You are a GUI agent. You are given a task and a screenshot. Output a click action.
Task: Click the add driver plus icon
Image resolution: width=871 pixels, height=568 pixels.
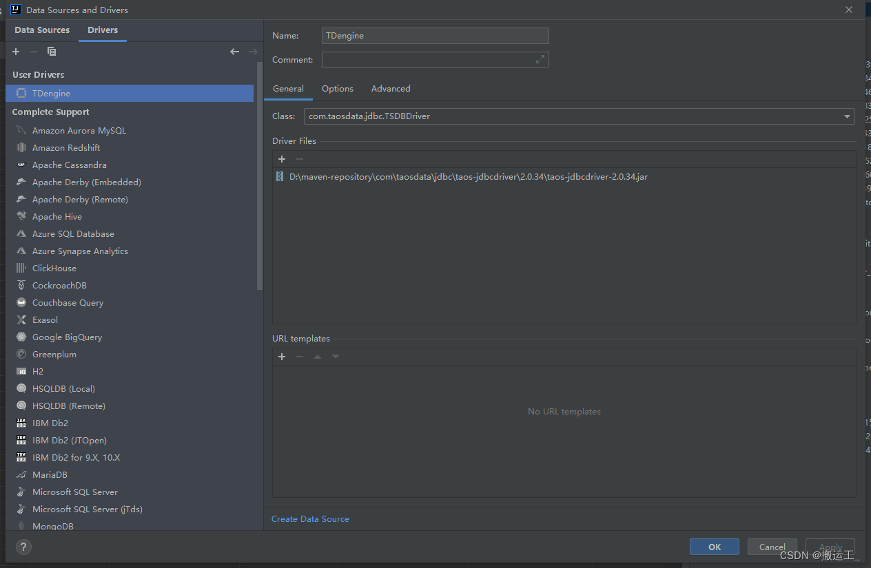[x=16, y=52]
